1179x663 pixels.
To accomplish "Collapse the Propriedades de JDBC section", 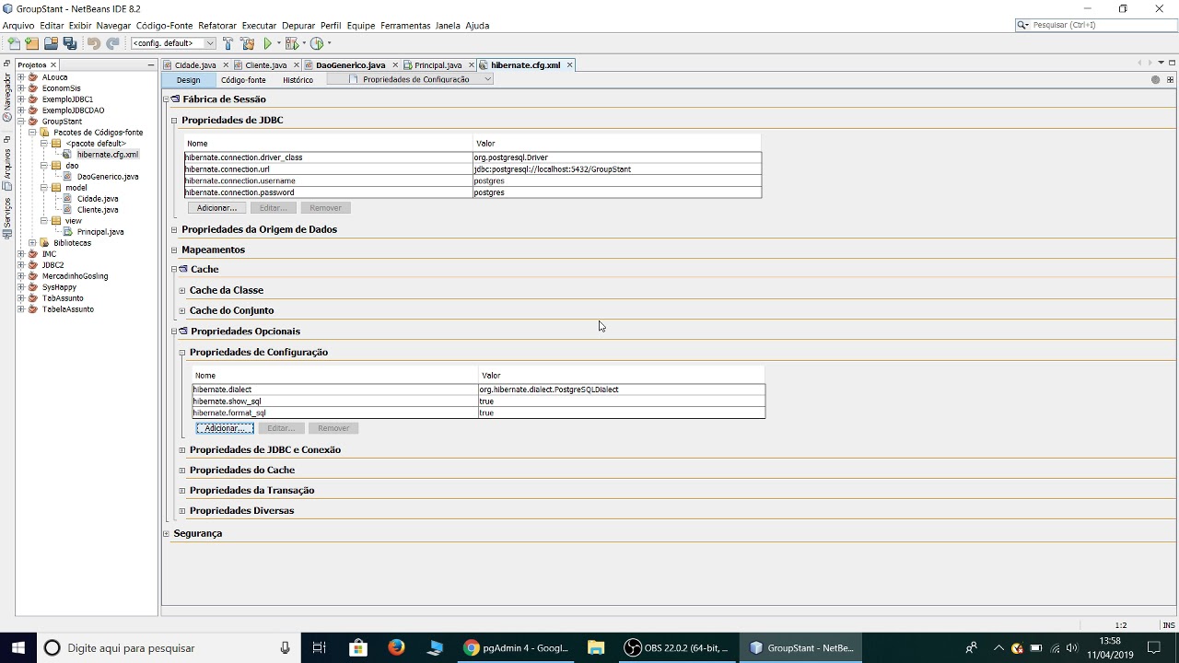I will pyautogui.click(x=174, y=121).
